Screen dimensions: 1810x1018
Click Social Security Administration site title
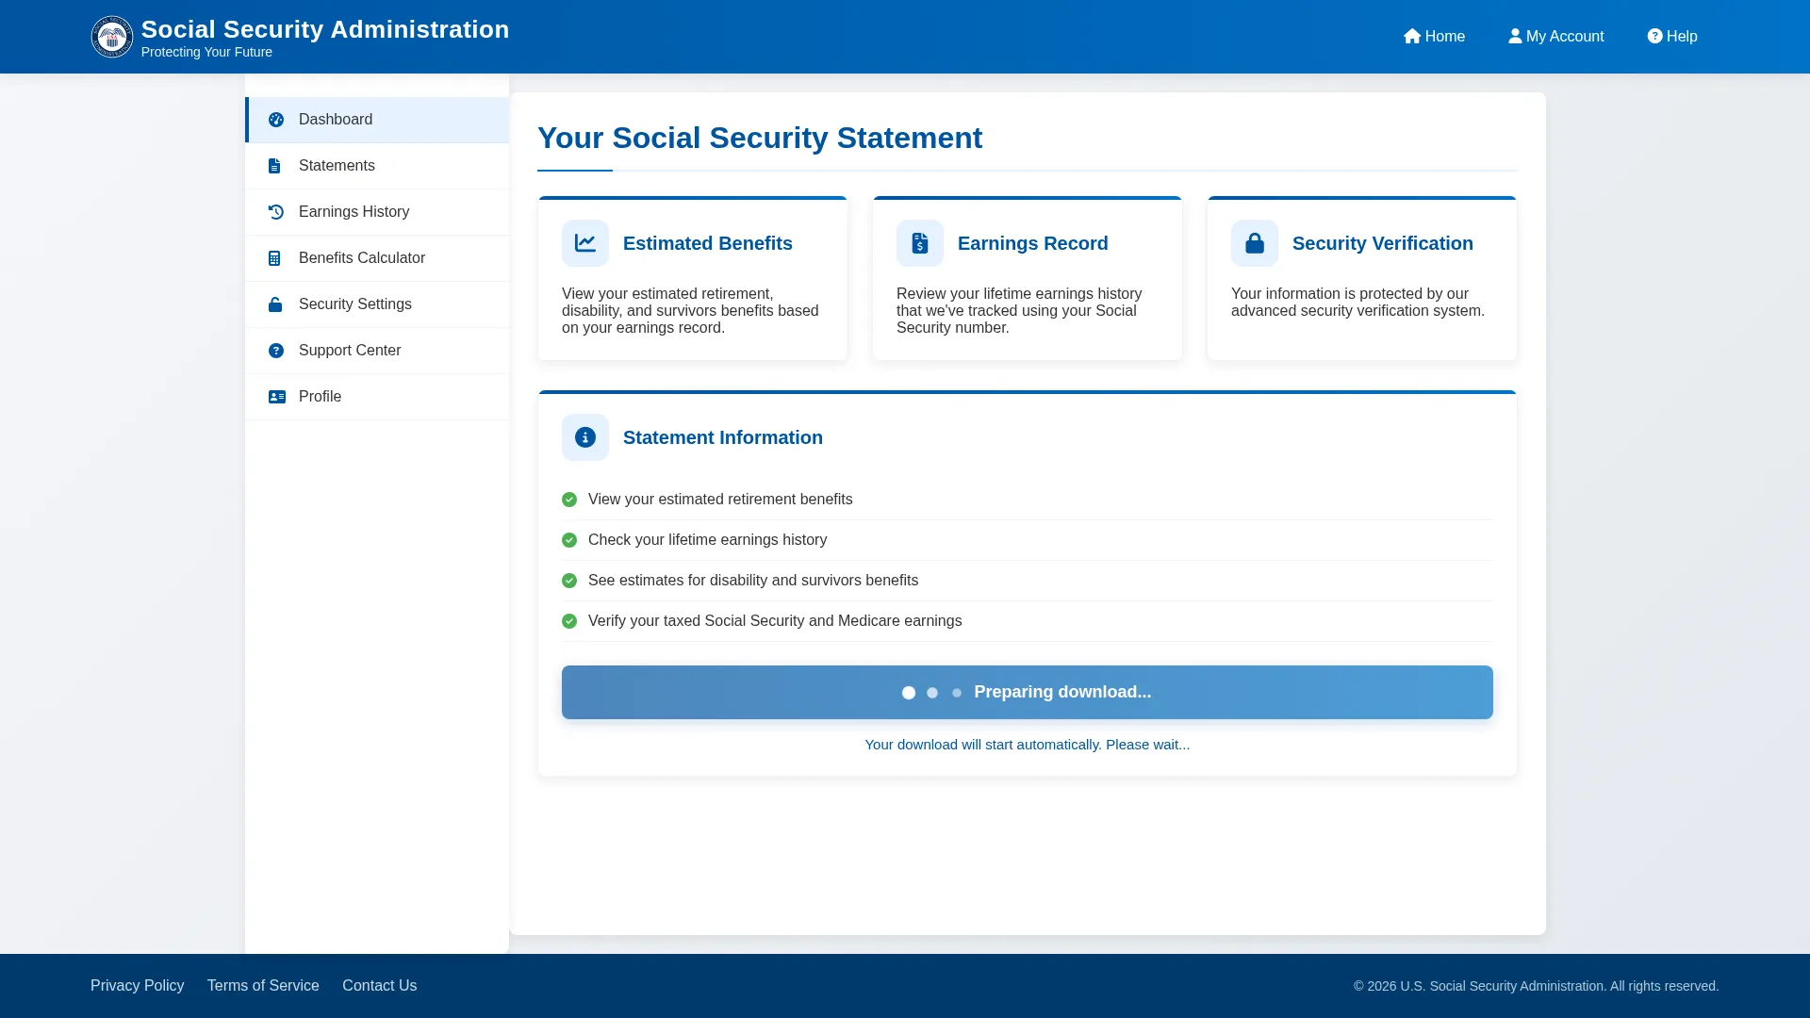[325, 29]
